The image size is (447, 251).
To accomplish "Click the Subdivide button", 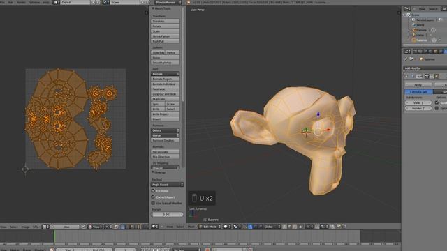I will 165,89.
